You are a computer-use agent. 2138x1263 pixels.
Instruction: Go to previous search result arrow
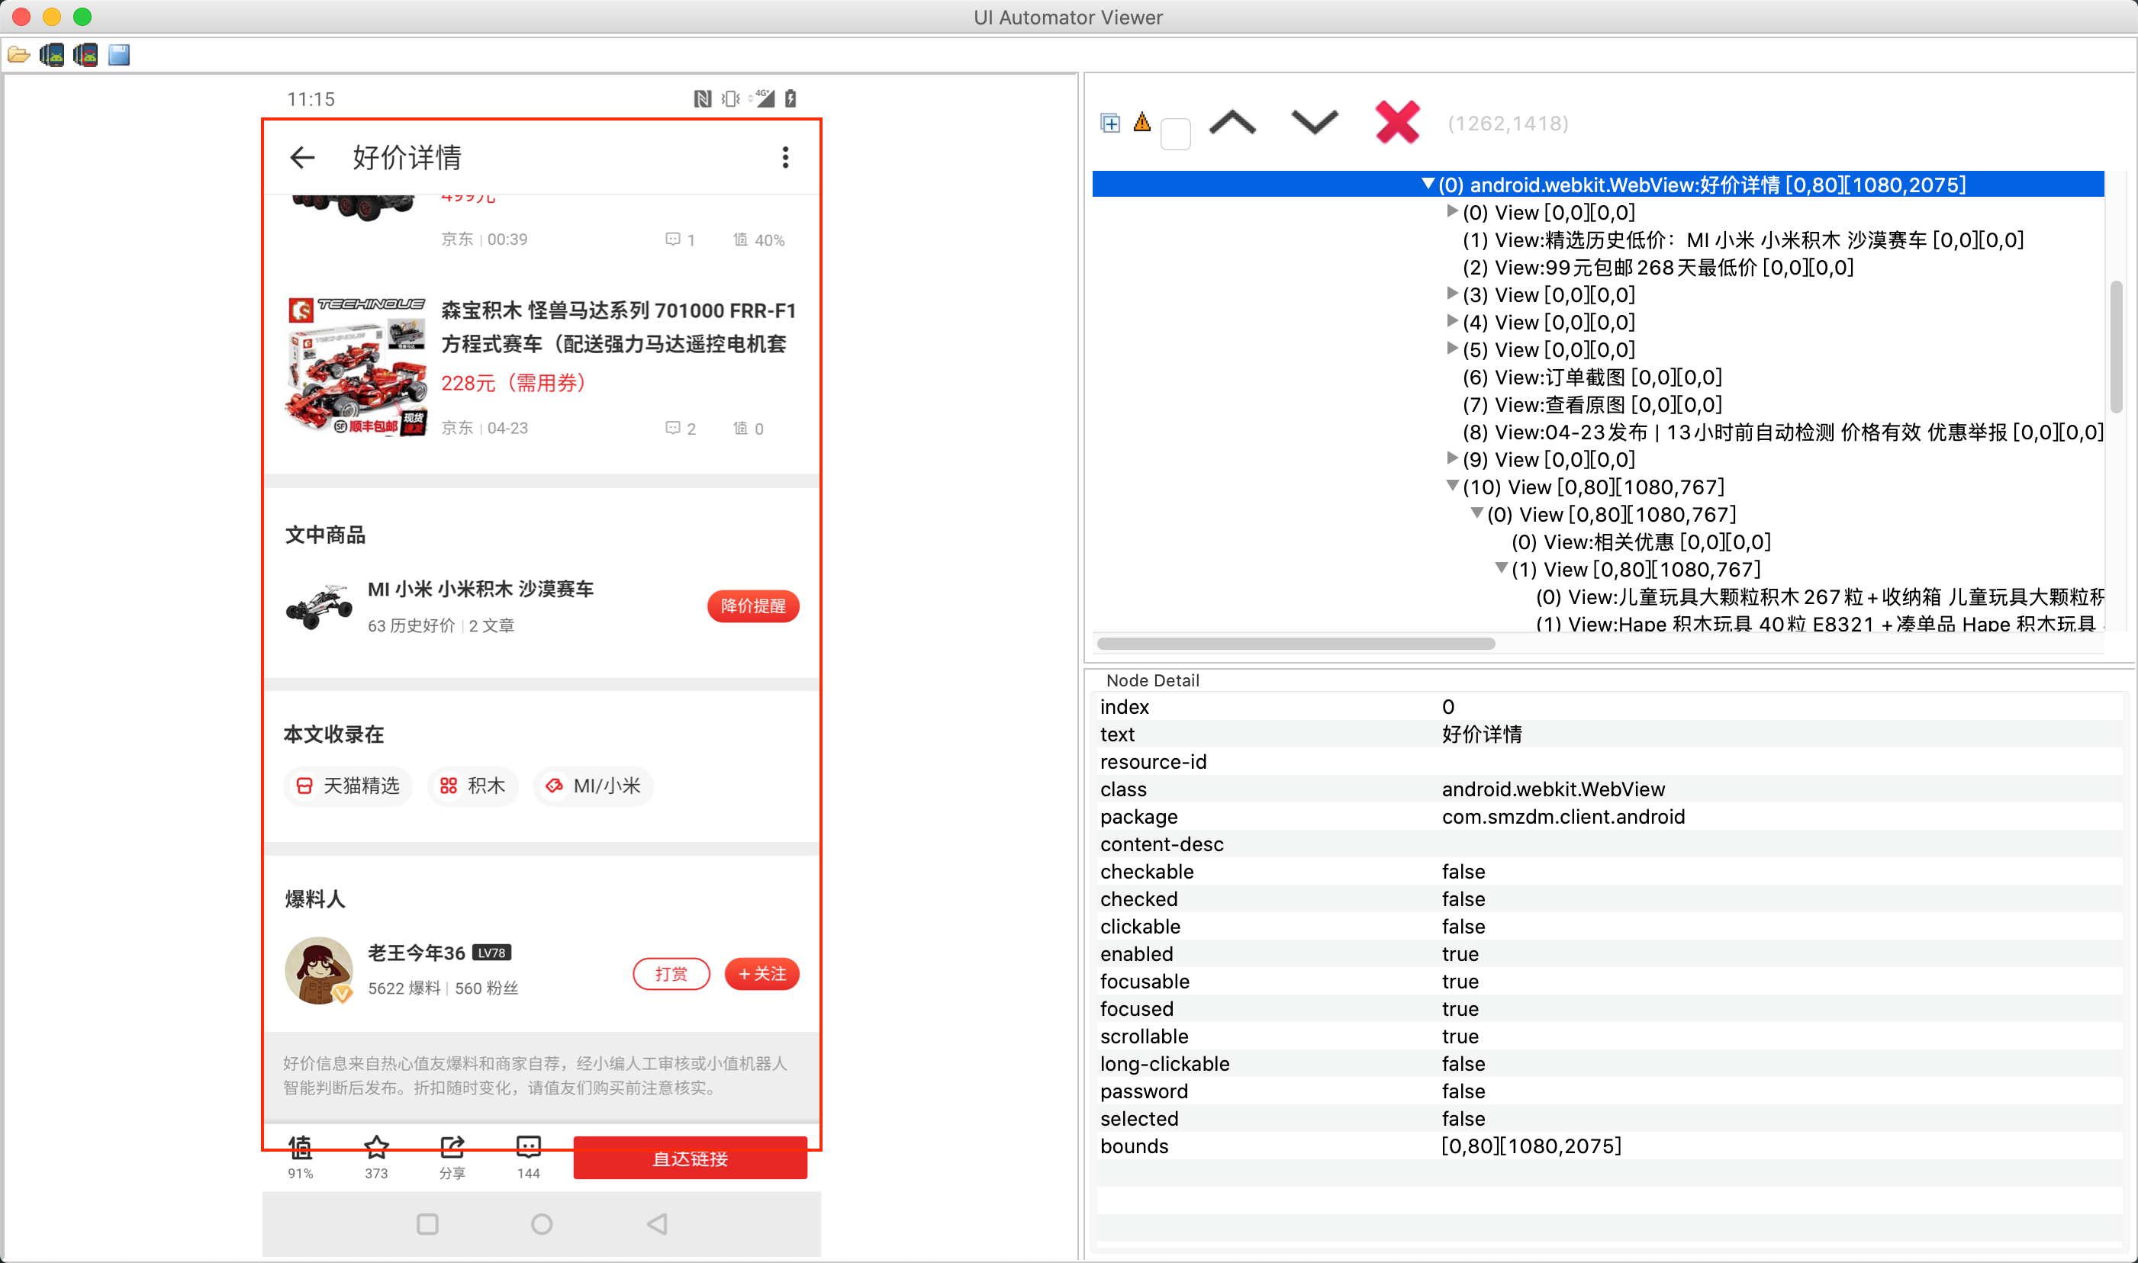pyautogui.click(x=1232, y=124)
